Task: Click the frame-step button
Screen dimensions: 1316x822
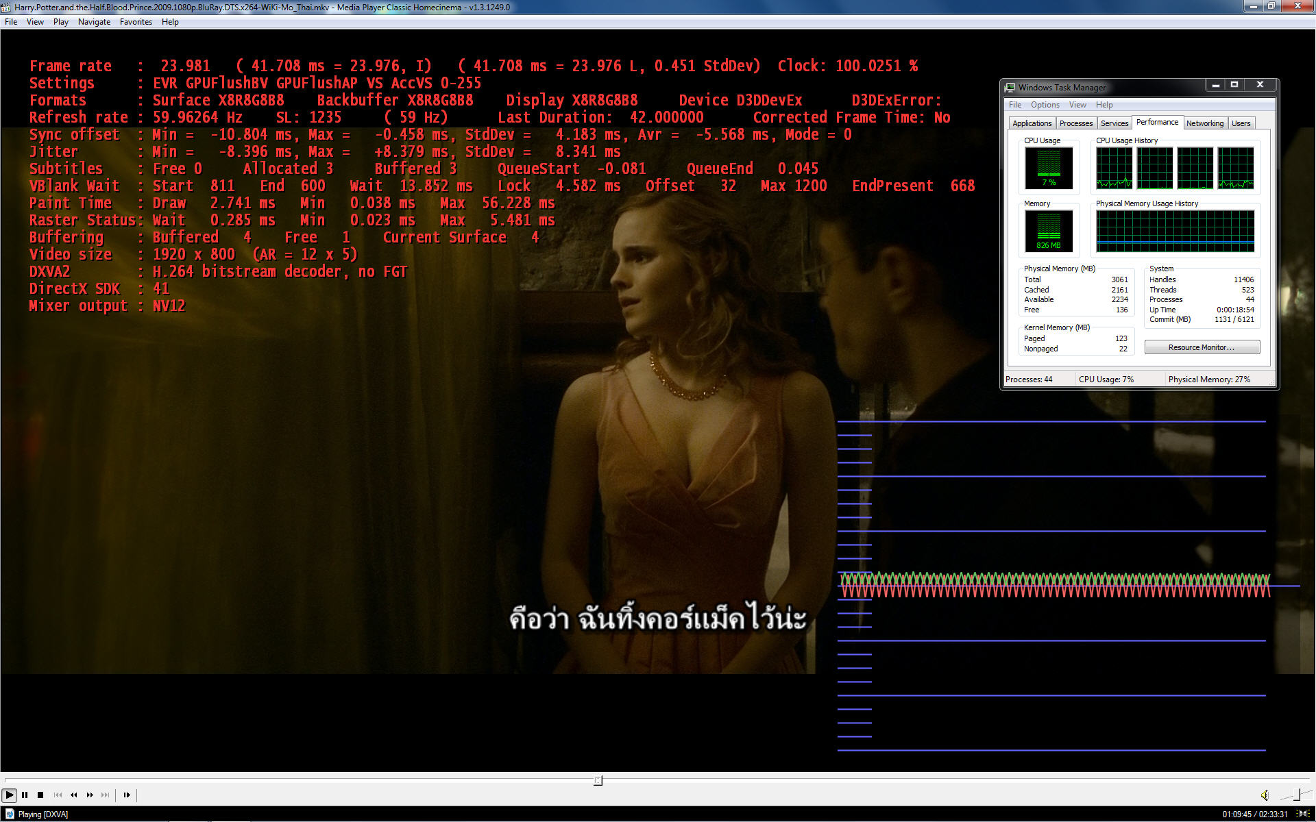Action: pyautogui.click(x=127, y=795)
